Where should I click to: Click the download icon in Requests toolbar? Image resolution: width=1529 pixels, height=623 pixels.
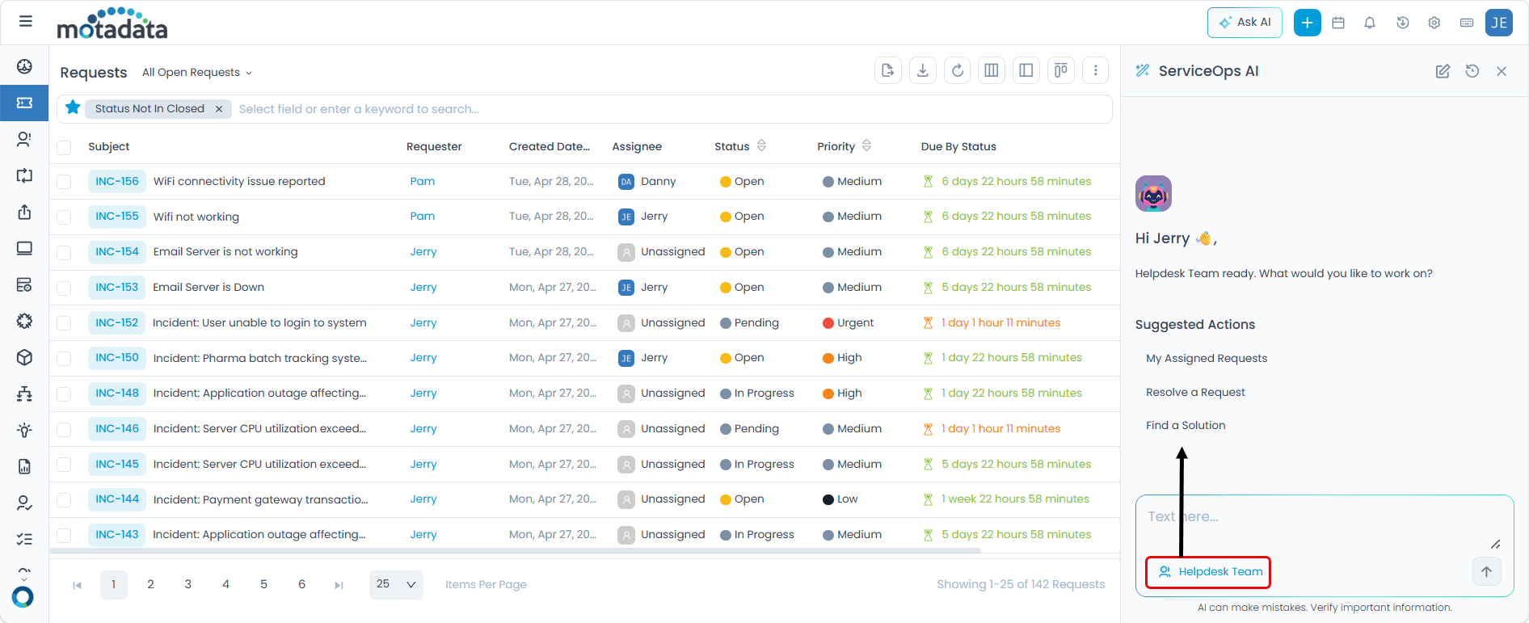coord(922,70)
